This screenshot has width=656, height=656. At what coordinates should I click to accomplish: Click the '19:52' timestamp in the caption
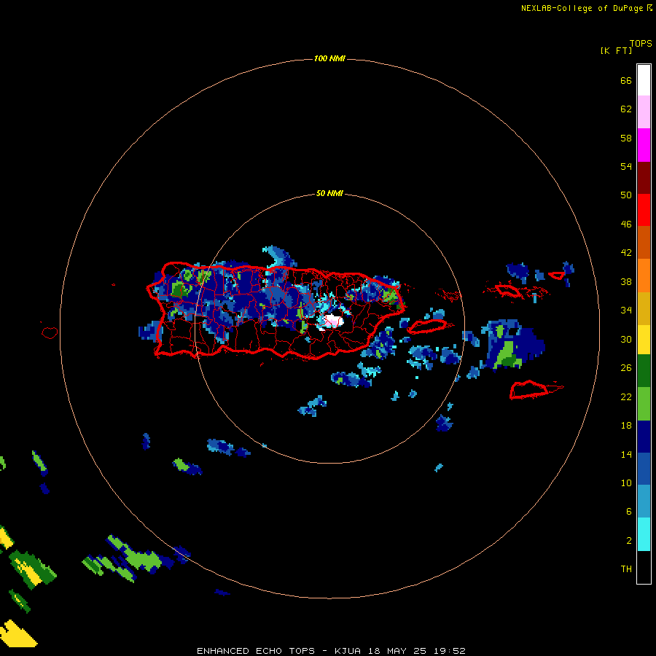point(450,651)
